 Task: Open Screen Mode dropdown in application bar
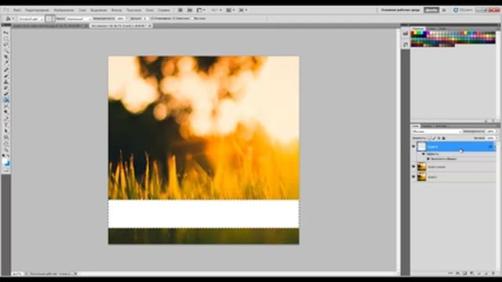[243, 10]
